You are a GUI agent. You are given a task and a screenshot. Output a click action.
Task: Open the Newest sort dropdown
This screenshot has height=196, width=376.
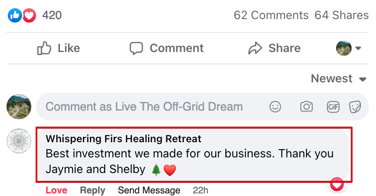(x=338, y=79)
